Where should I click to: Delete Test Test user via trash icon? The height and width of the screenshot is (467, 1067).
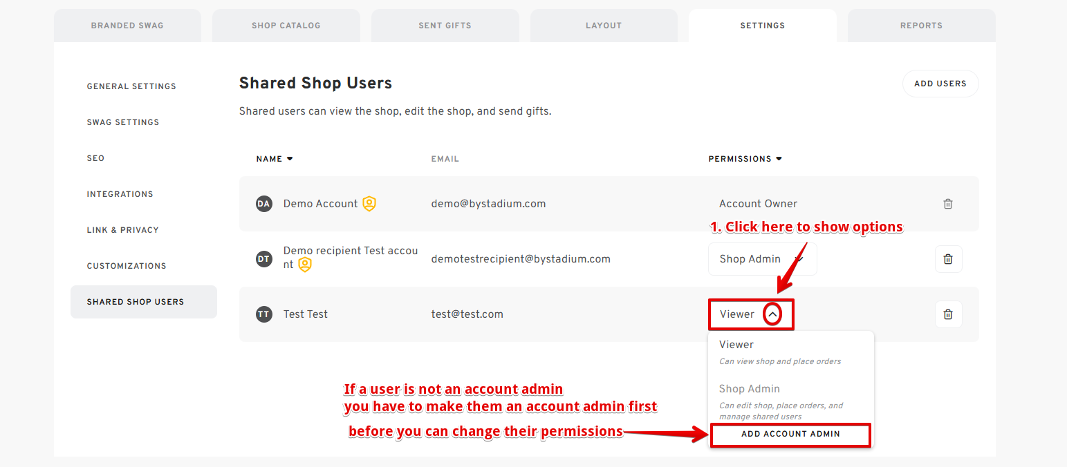(948, 314)
